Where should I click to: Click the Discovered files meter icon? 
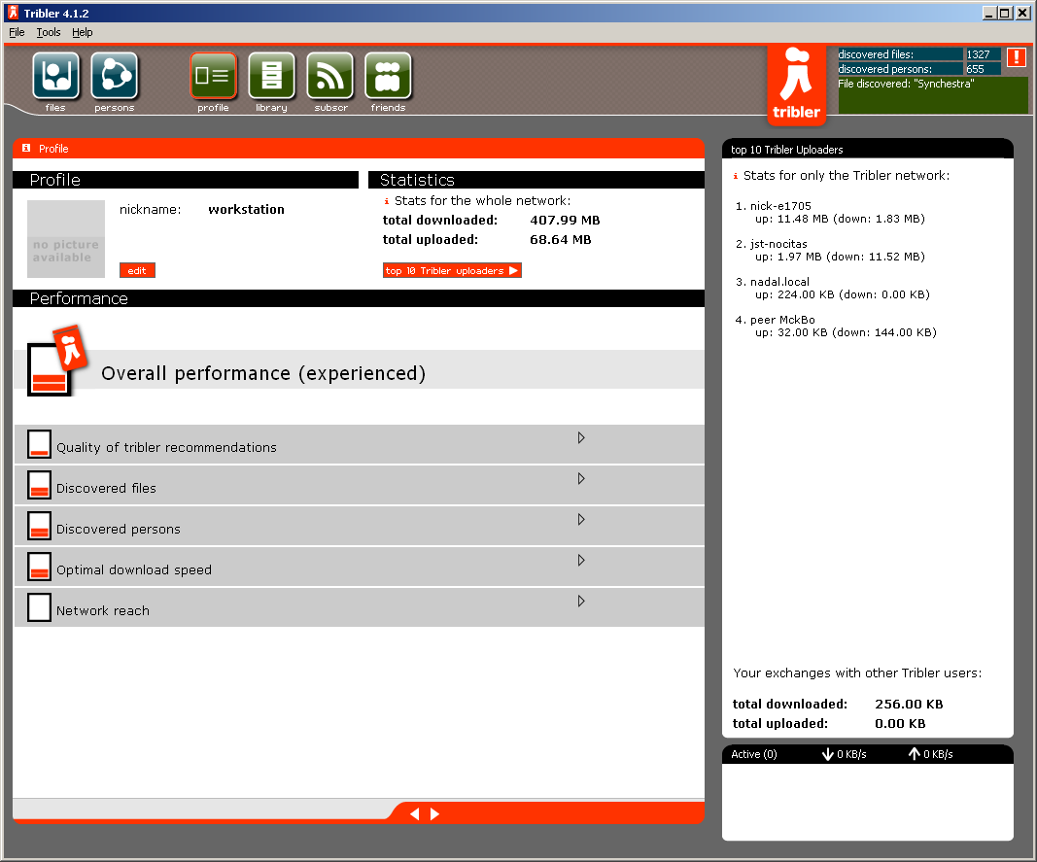tap(39, 485)
